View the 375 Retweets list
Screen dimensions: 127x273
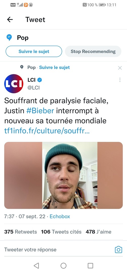[x=20, y=232]
